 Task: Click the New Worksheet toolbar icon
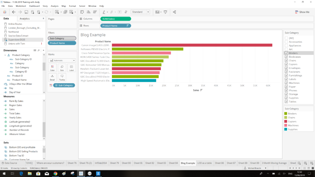point(57,12)
